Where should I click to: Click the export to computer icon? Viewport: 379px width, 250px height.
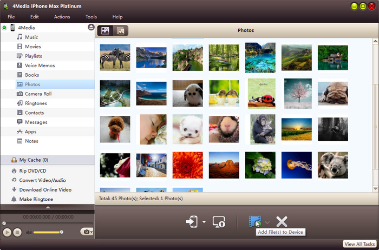219,221
